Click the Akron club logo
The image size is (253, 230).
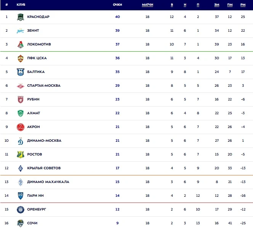point(20,127)
